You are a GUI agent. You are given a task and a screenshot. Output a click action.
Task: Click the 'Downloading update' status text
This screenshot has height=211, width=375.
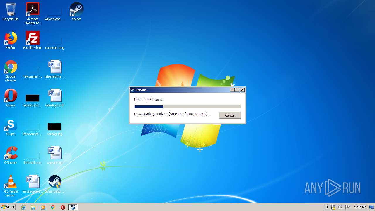tap(172, 114)
